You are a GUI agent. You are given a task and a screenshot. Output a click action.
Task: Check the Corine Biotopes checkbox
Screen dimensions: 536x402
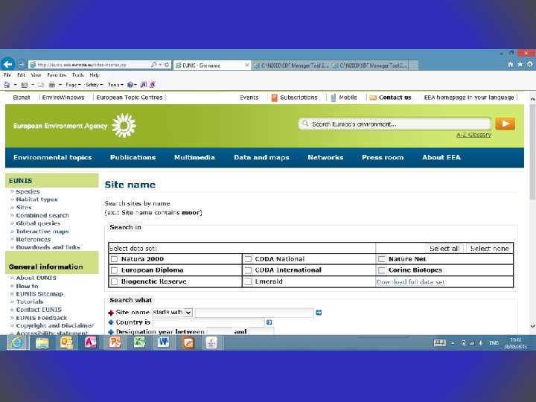[381, 270]
